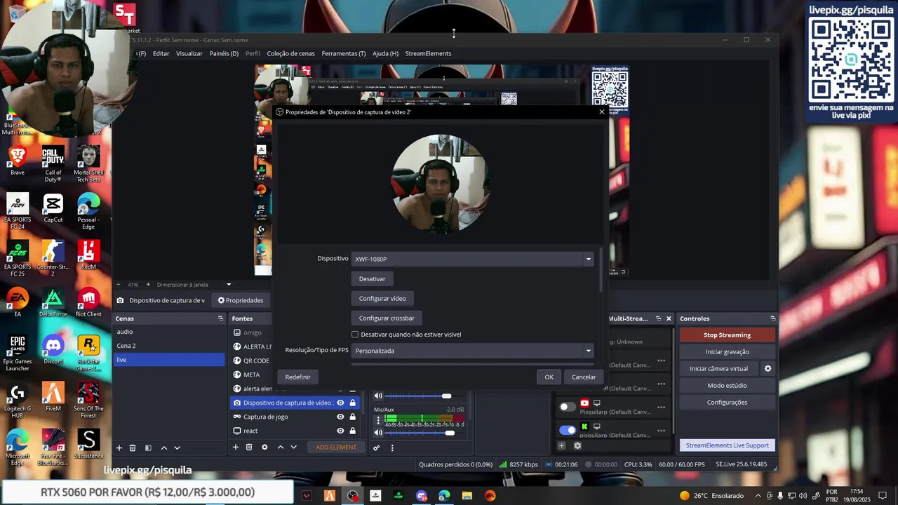The width and height of the screenshot is (898, 505).
Task: Open scene filters icon in Cenas toolbar
Action: [148, 447]
